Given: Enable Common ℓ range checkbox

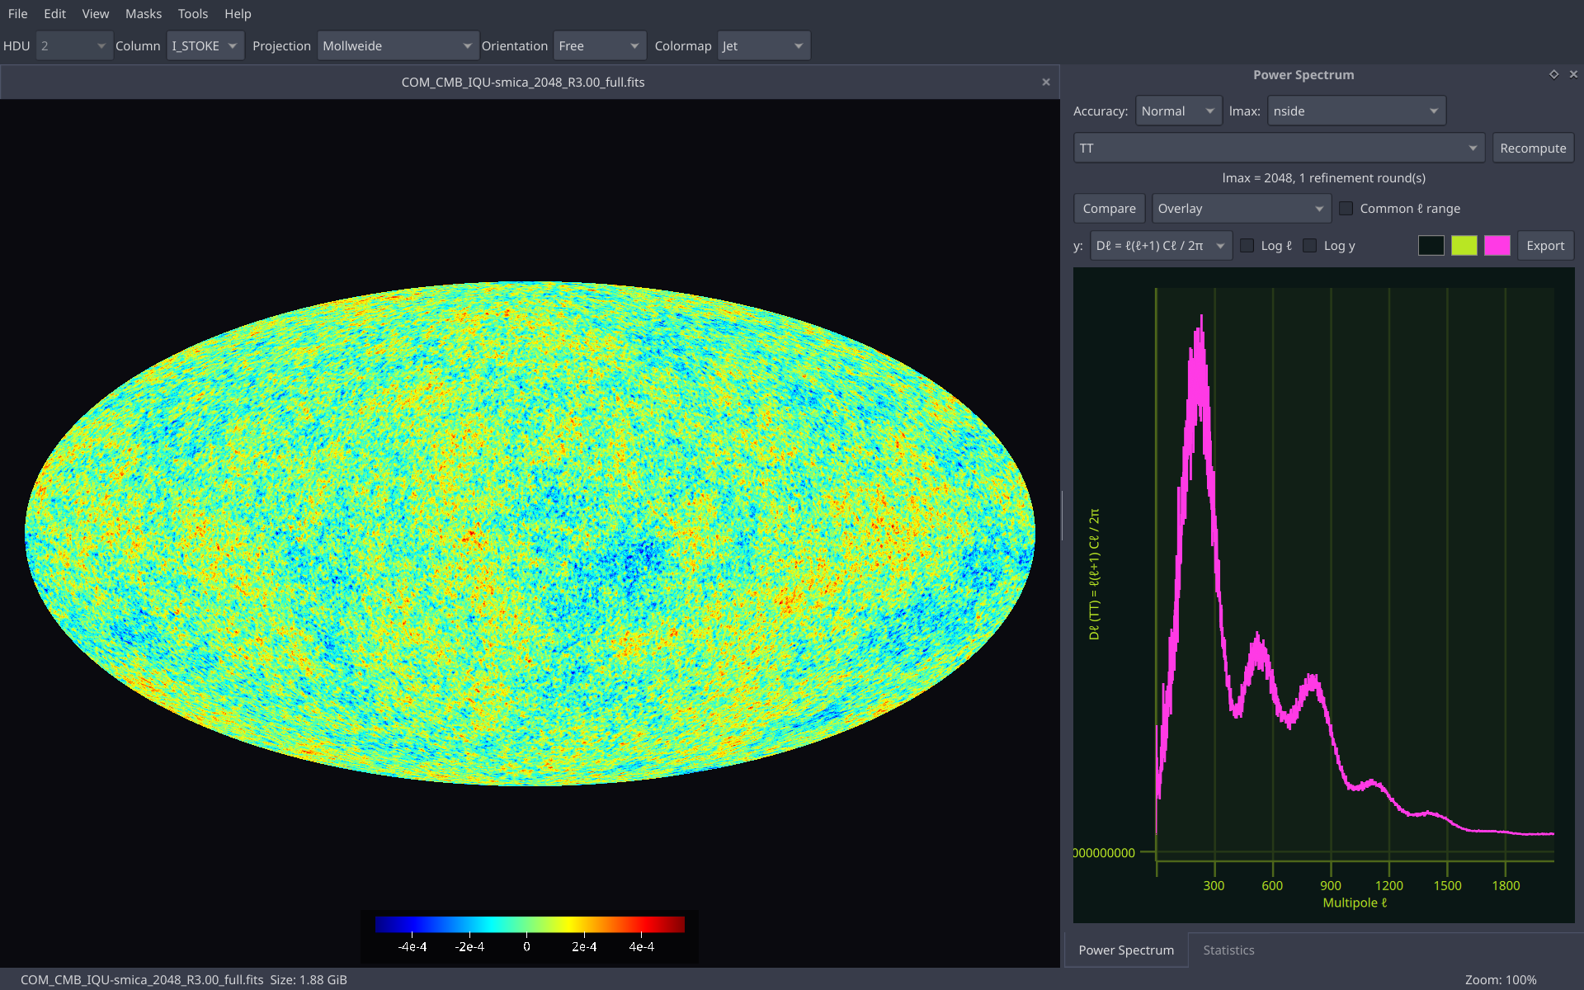Looking at the screenshot, I should 1346,209.
